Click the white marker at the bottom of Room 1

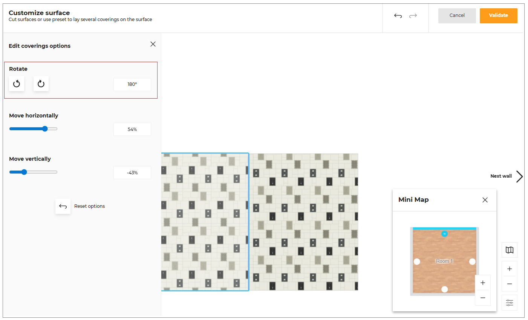click(444, 289)
